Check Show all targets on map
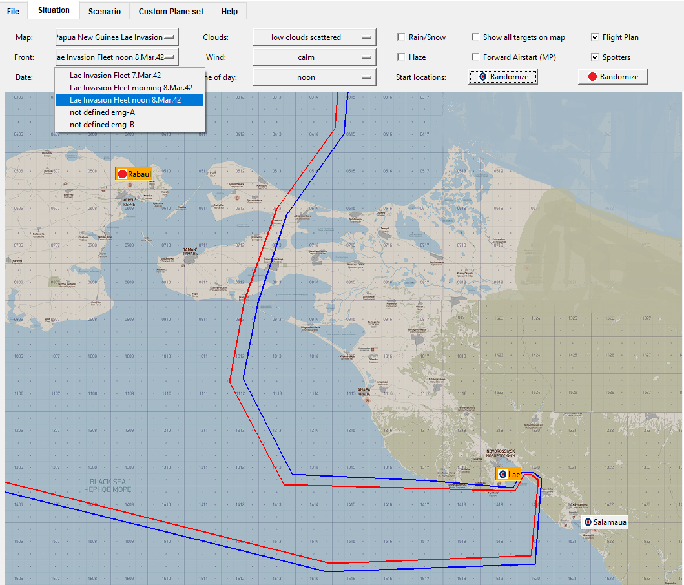684x585 pixels. (475, 37)
